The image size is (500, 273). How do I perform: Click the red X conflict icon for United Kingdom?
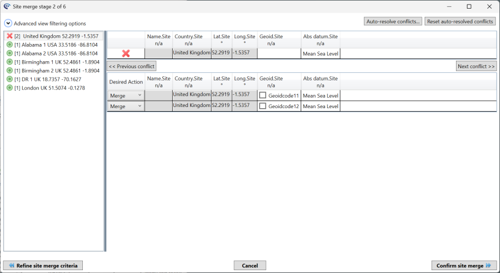9,36
